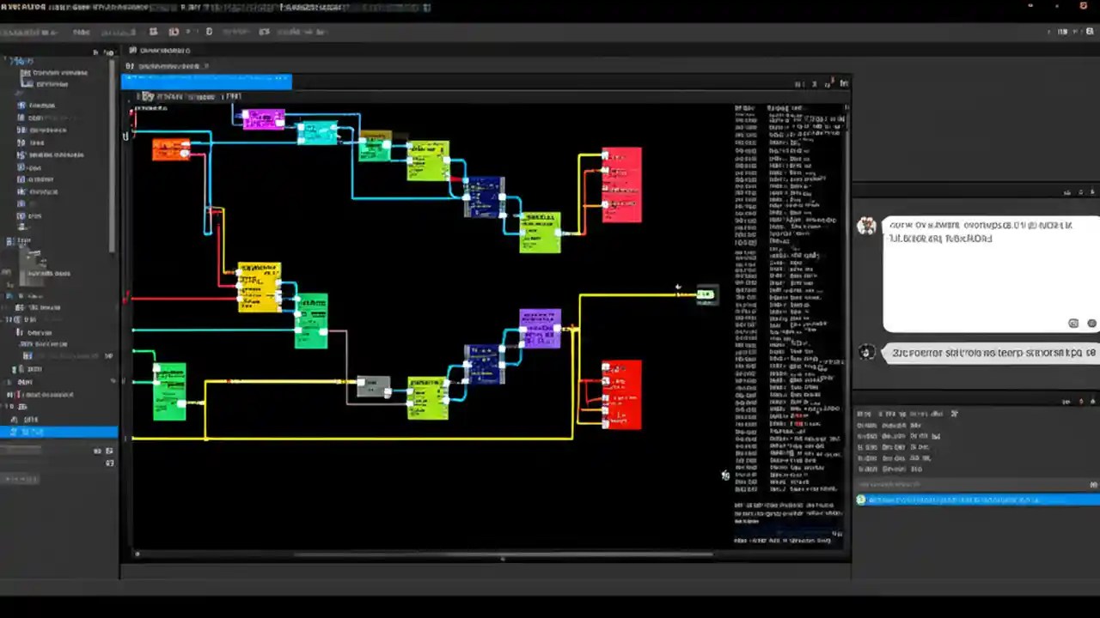Click the highlighted blue entry at chat panel bottom
The width and height of the screenshot is (1100, 618).
[975, 500]
